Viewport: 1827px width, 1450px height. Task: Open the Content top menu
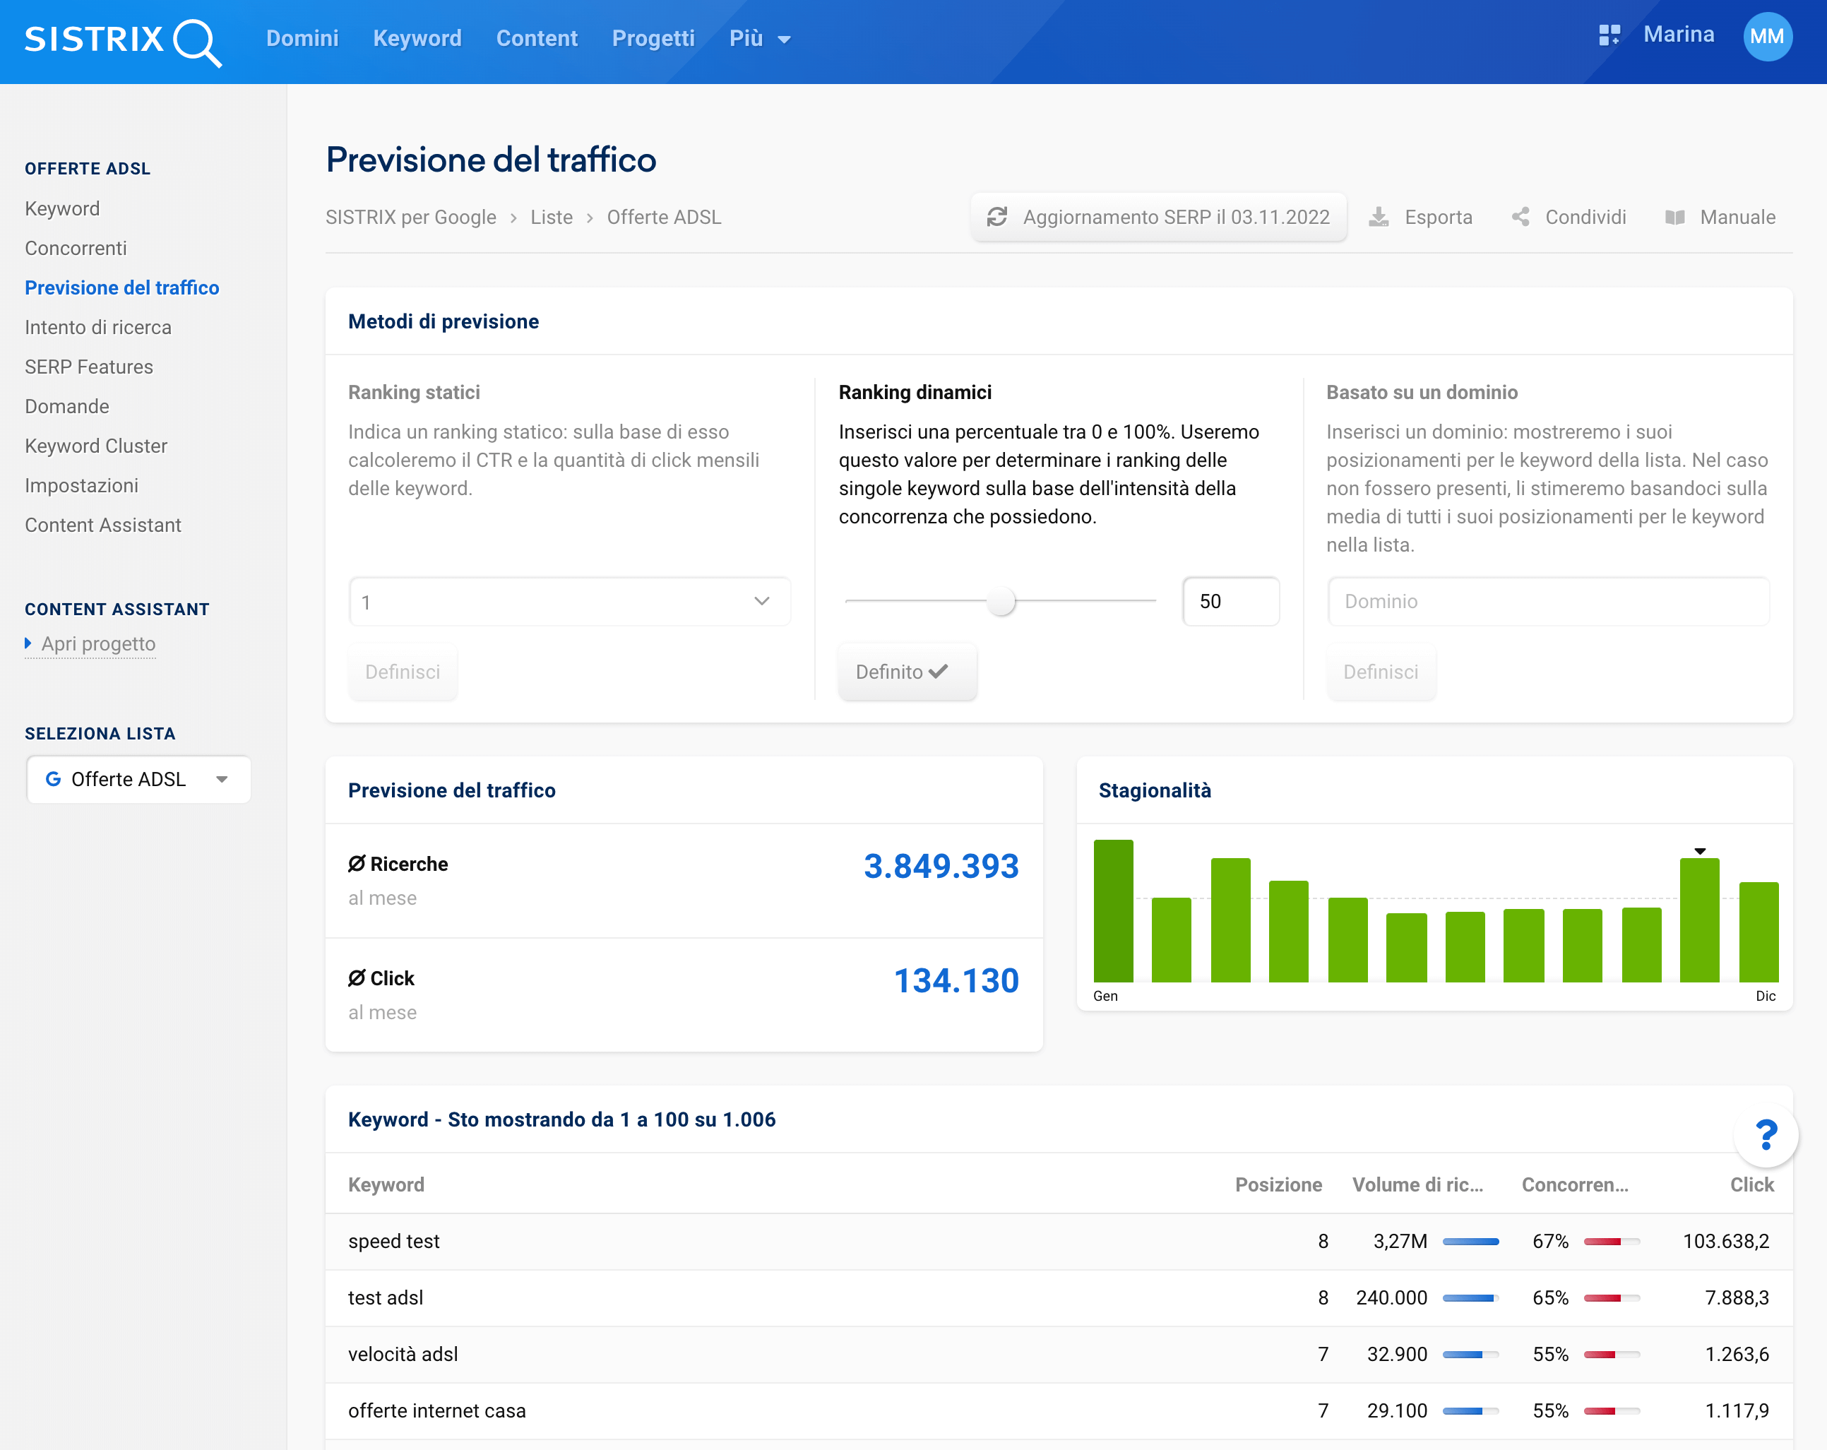pos(537,38)
